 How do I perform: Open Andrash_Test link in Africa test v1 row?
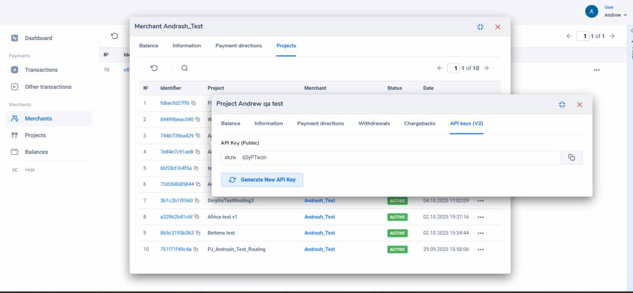(319, 217)
